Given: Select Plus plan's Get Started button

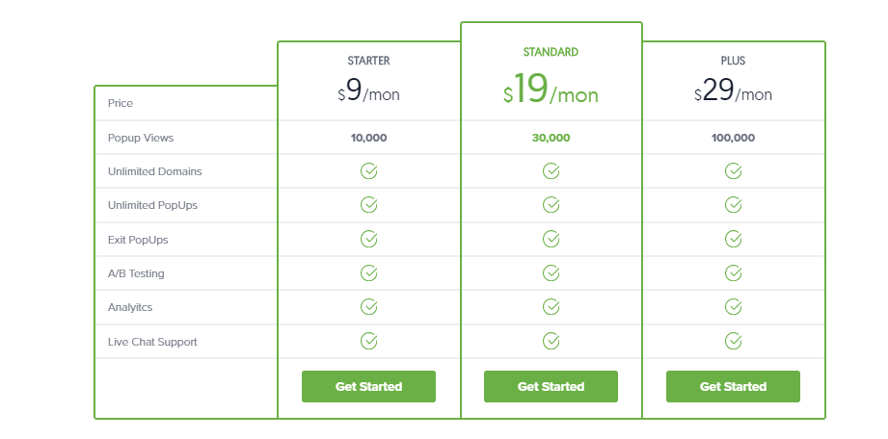Looking at the screenshot, I should pyautogui.click(x=734, y=386).
